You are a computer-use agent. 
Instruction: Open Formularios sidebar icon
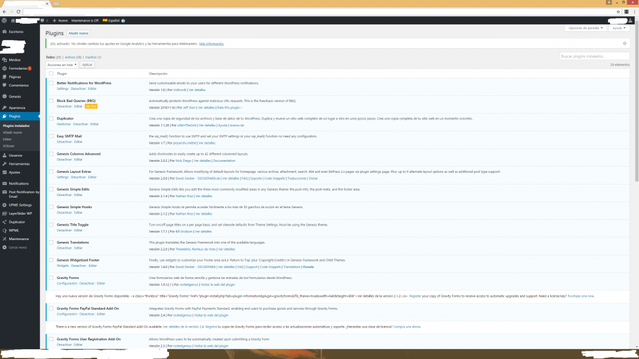(5, 68)
